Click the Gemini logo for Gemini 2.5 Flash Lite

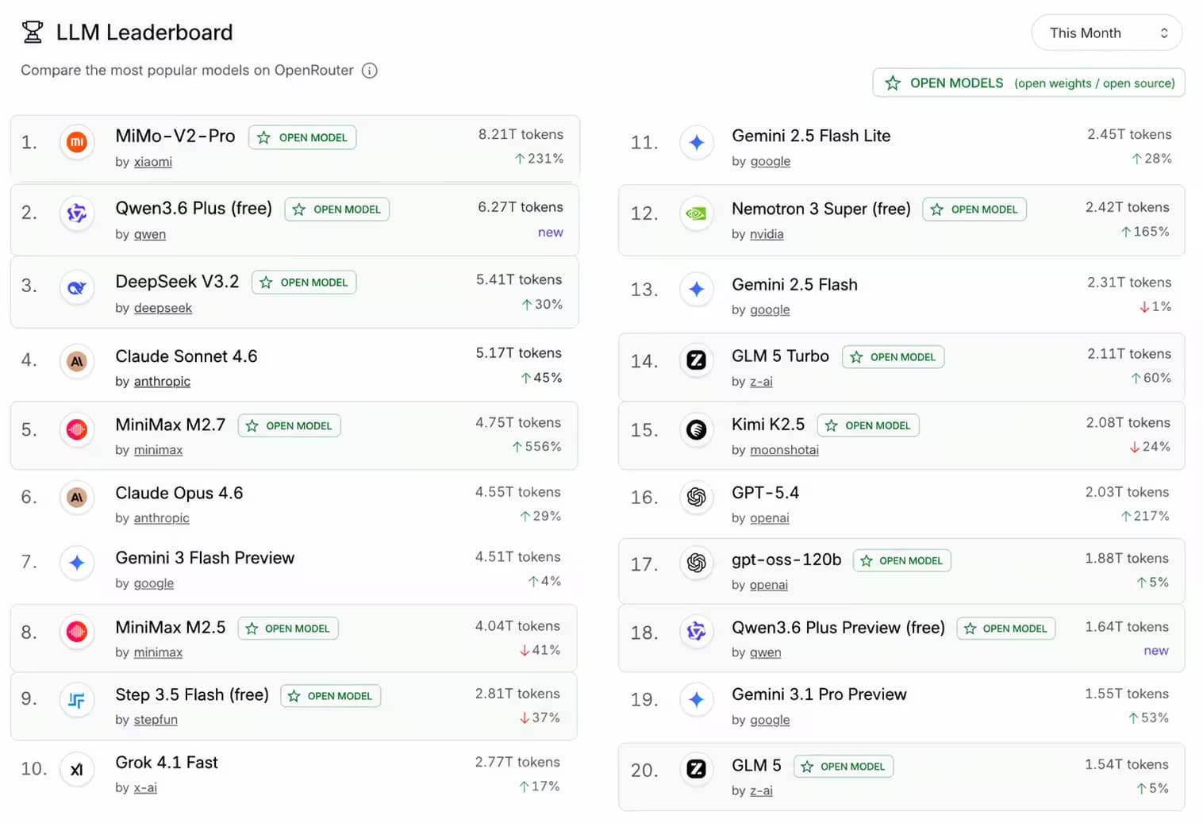pyautogui.click(x=697, y=143)
